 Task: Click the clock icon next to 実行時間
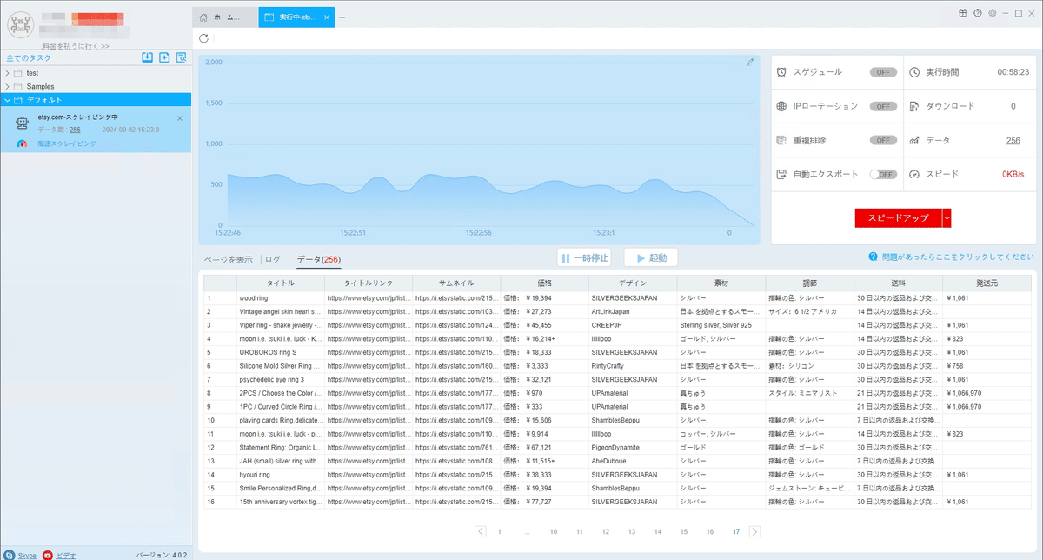pos(914,72)
